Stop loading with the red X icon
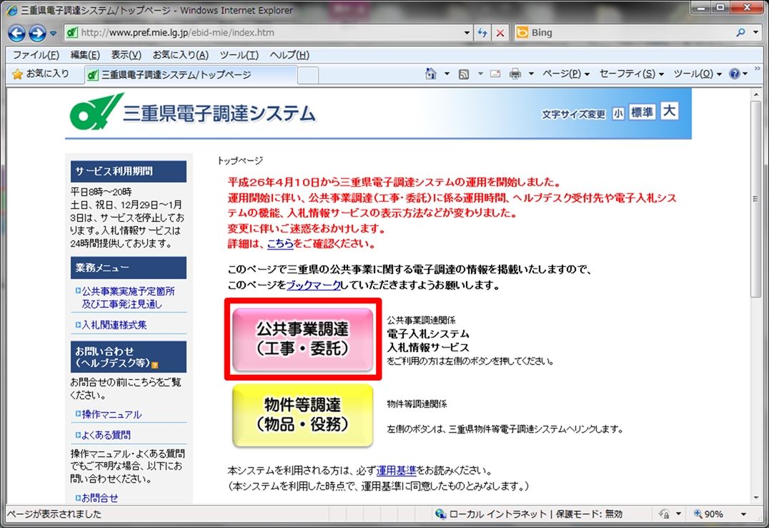The height and width of the screenshot is (528, 769). pyautogui.click(x=500, y=33)
